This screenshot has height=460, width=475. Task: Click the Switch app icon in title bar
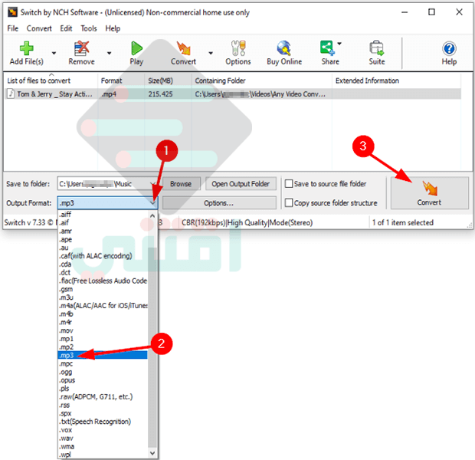pyautogui.click(x=12, y=12)
